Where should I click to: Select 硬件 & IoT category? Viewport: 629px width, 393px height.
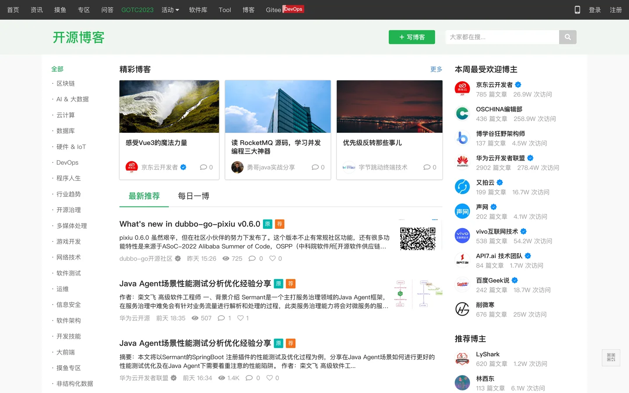click(71, 147)
